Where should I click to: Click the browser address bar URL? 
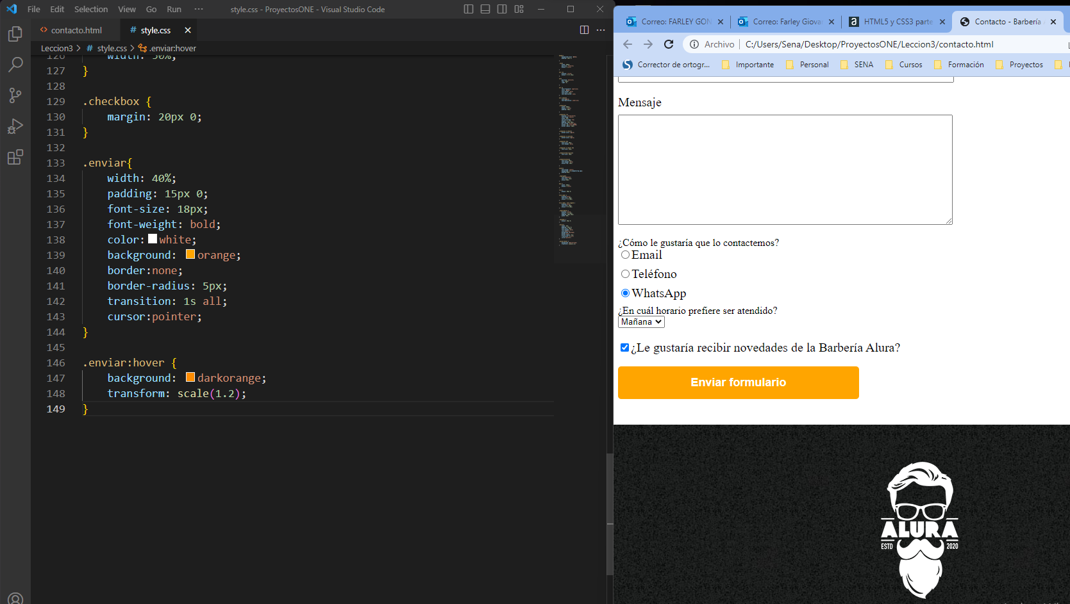coord(869,44)
